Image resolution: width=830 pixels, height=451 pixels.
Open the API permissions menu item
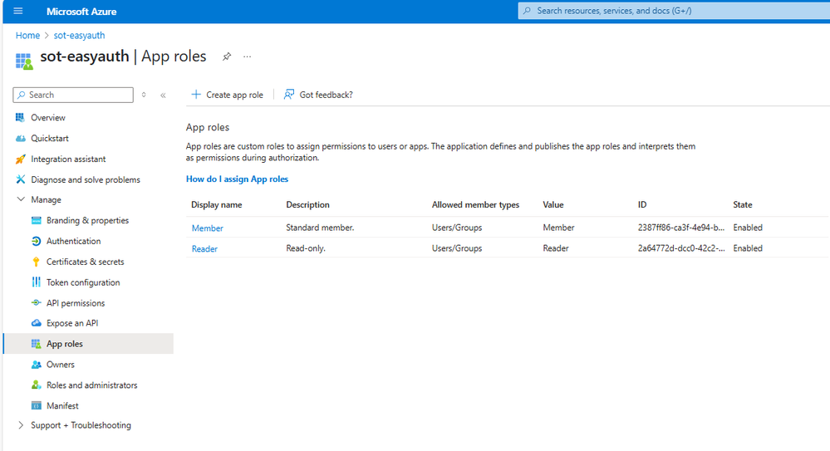[76, 303]
